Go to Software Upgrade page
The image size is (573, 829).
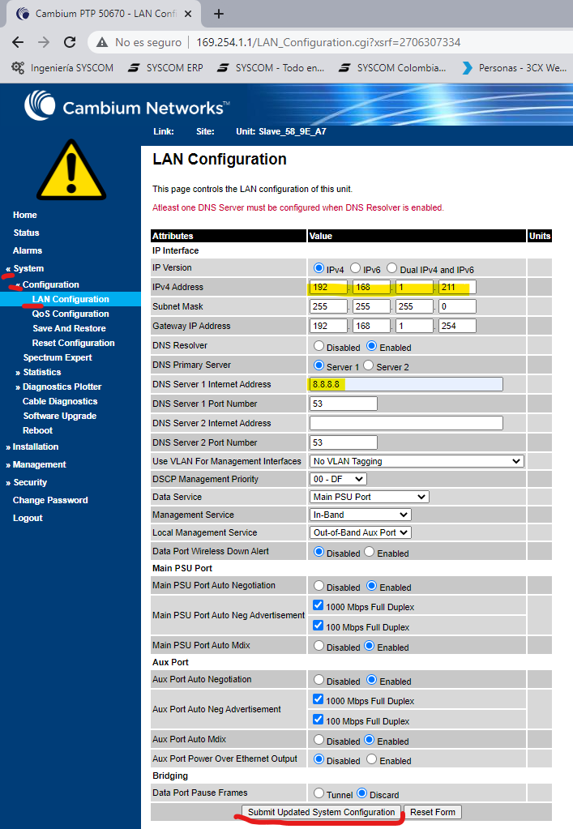coord(60,416)
